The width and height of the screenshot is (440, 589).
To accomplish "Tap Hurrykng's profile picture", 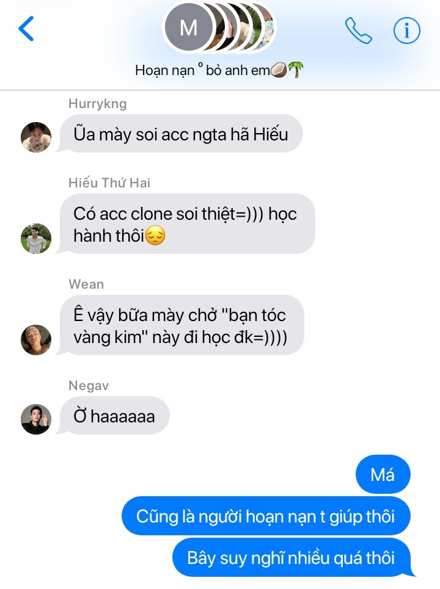I will click(x=36, y=137).
